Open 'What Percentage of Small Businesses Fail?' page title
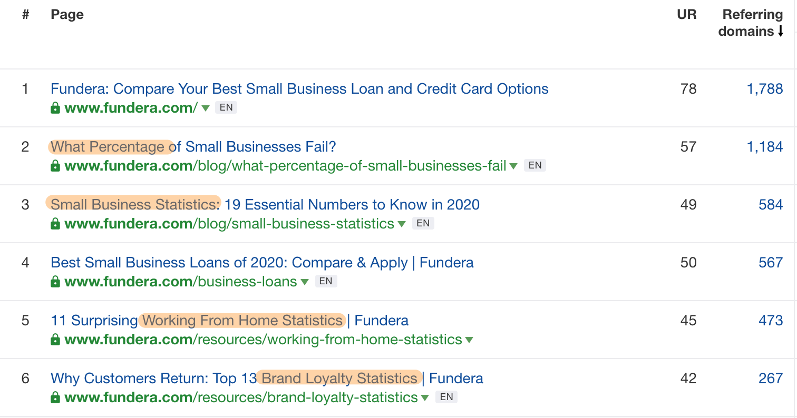Image resolution: width=797 pixels, height=418 pixels. (x=193, y=147)
